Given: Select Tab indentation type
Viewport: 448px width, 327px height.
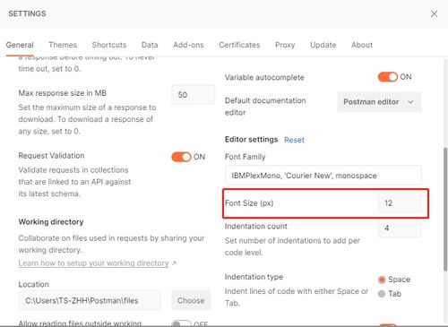Looking at the screenshot, I should tap(382, 294).
